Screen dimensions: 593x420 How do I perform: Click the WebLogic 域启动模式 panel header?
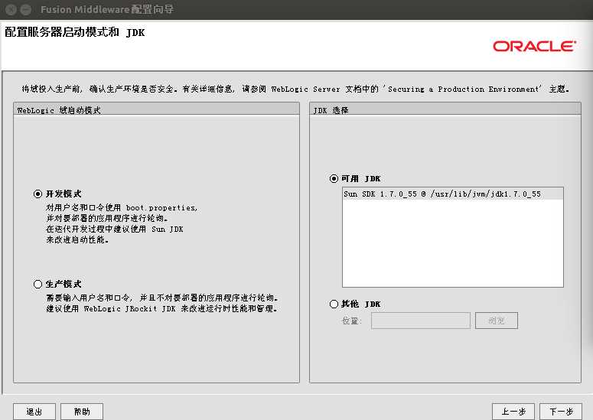[x=156, y=109]
